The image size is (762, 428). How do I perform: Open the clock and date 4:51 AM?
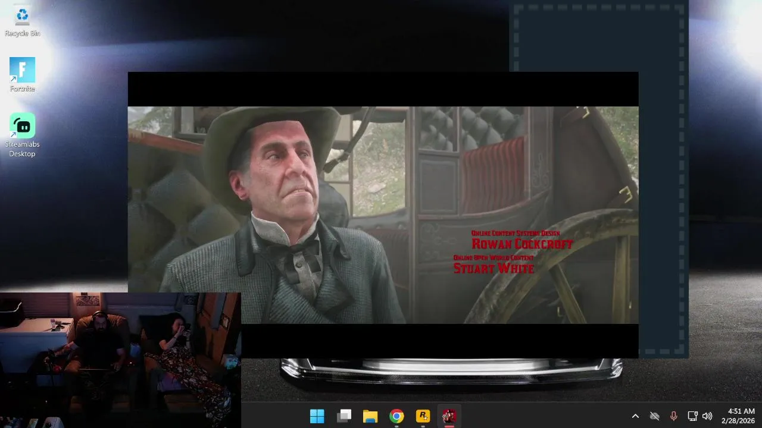click(x=738, y=416)
